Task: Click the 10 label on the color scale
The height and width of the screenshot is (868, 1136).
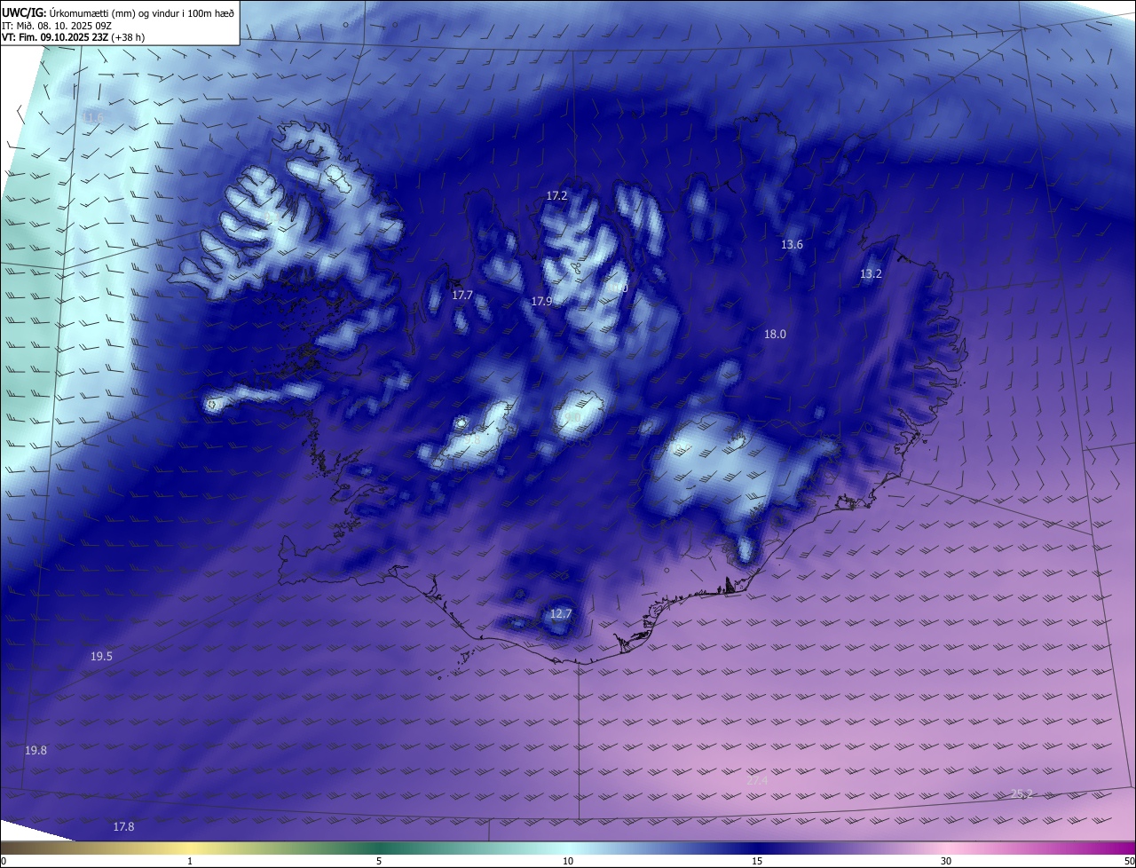Action: (568, 861)
